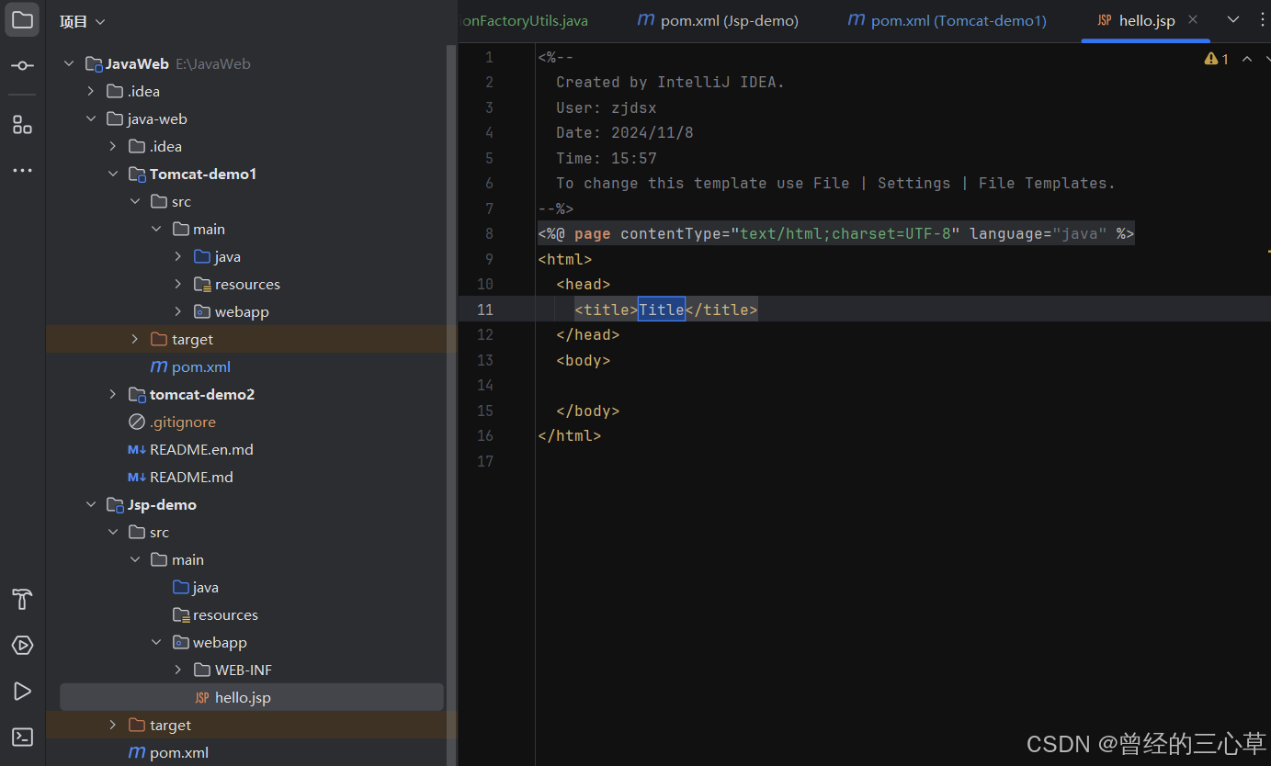1271x766 pixels.
Task: Open the Terminal tool window icon
Action: [22, 737]
